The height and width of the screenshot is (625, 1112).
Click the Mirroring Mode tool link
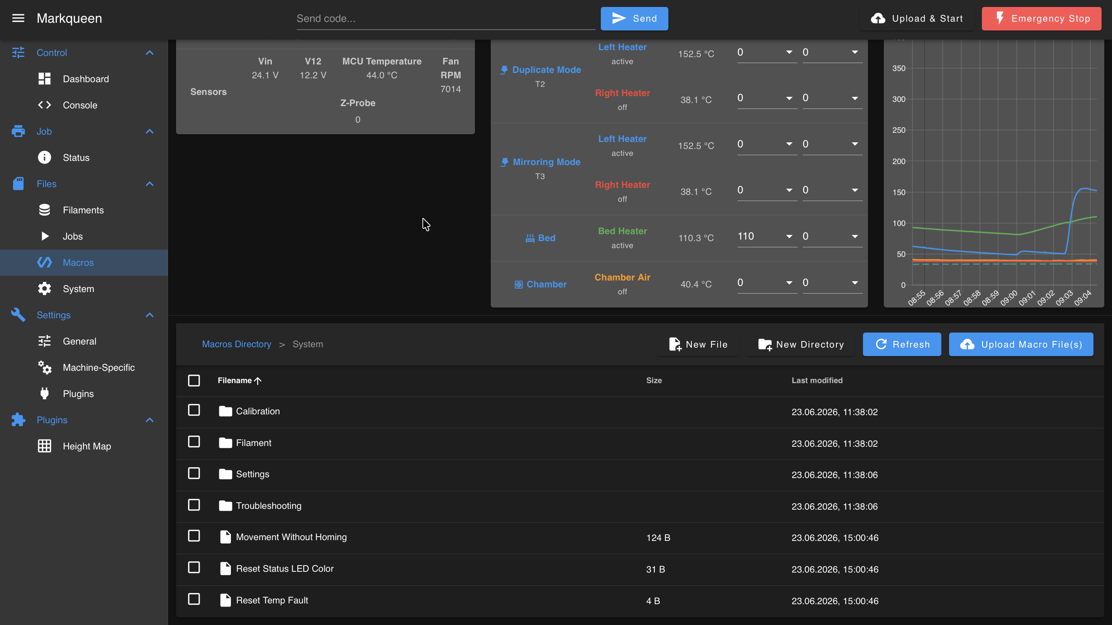pos(546,162)
